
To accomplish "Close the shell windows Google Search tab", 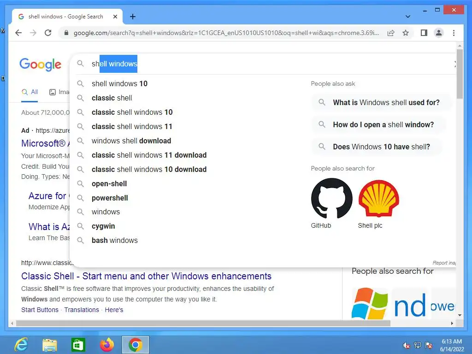I will (115, 17).
